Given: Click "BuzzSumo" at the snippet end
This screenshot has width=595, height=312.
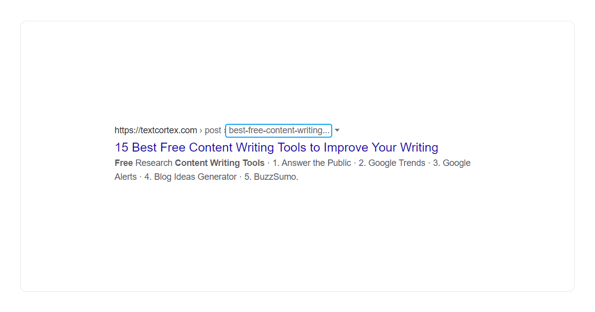Looking at the screenshot, I should [x=275, y=176].
